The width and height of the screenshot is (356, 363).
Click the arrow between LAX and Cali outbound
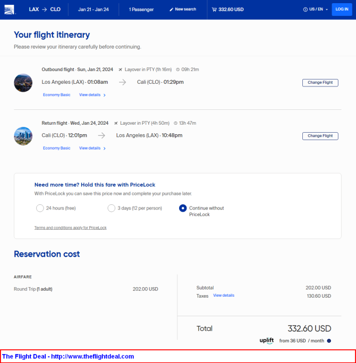point(122,82)
